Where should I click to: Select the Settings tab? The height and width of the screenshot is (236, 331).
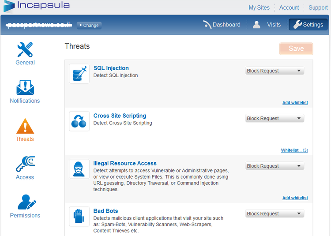(308, 25)
